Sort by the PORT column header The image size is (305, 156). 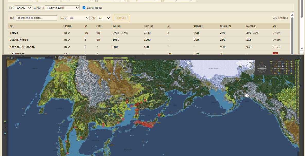click(99, 26)
